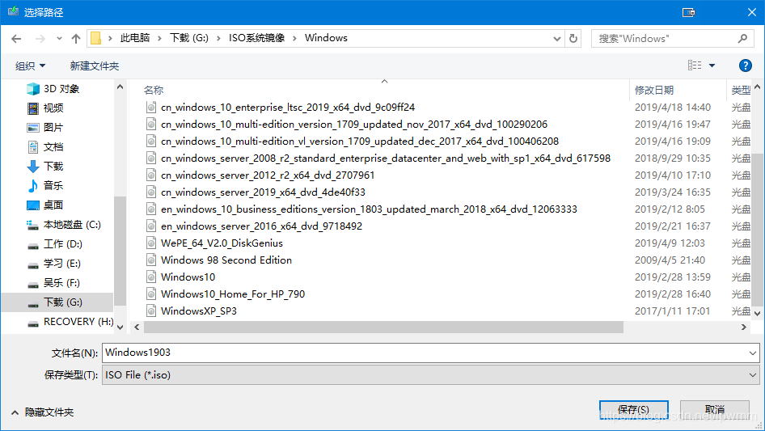The height and width of the screenshot is (431, 765).
Task: Click disc icon of WindowsXP_SP3
Action: (151, 311)
